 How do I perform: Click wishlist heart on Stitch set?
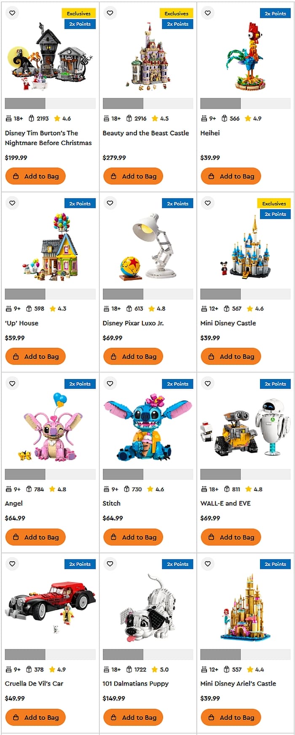tap(110, 383)
